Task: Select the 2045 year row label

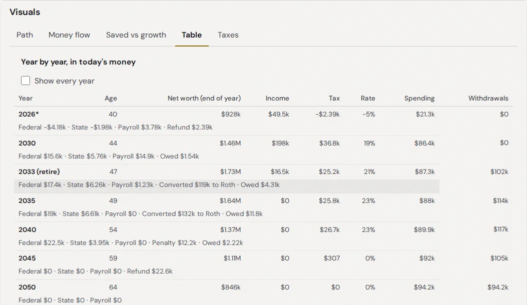Action: pos(27,258)
